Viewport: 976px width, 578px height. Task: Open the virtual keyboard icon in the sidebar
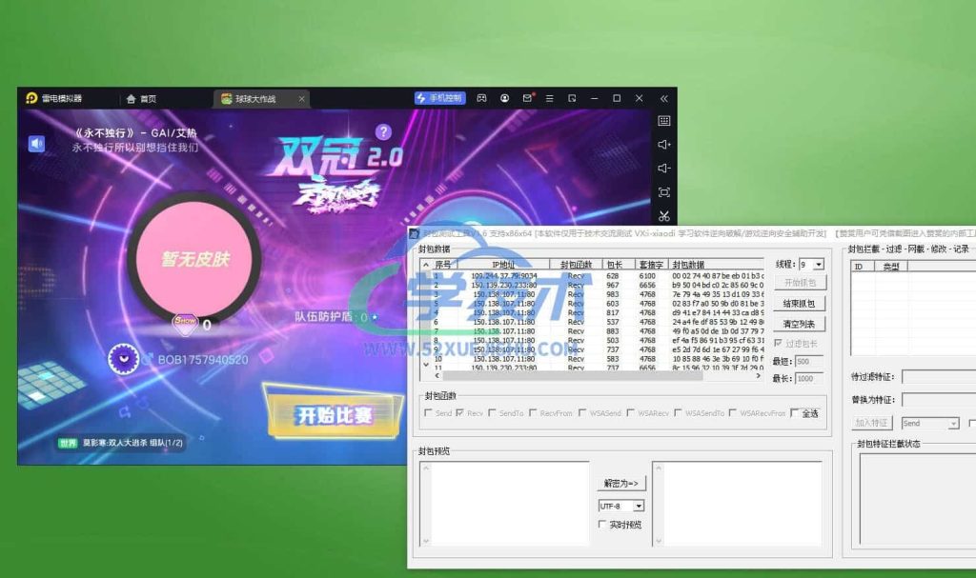(x=664, y=122)
